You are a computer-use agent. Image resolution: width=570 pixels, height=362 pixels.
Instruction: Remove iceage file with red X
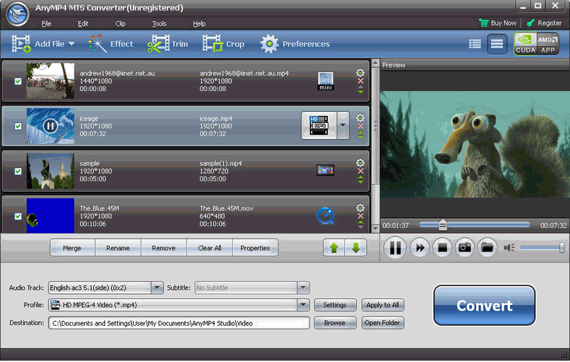coord(361,126)
